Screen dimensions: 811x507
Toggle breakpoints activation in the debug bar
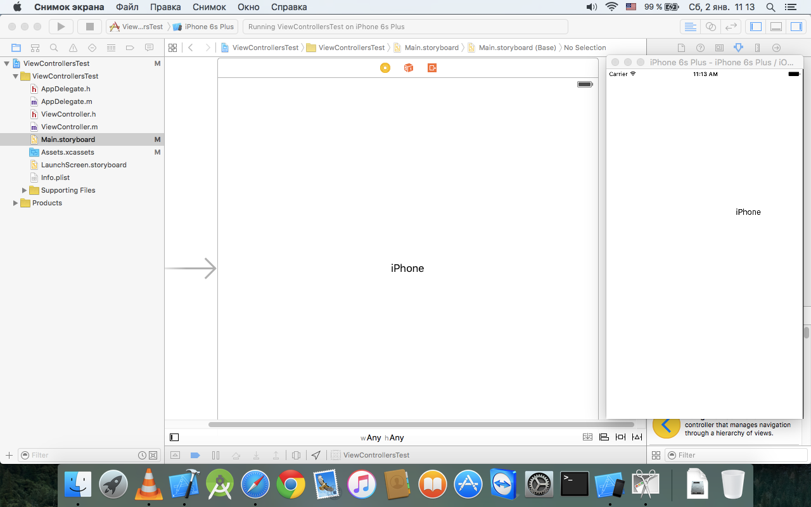click(x=195, y=455)
